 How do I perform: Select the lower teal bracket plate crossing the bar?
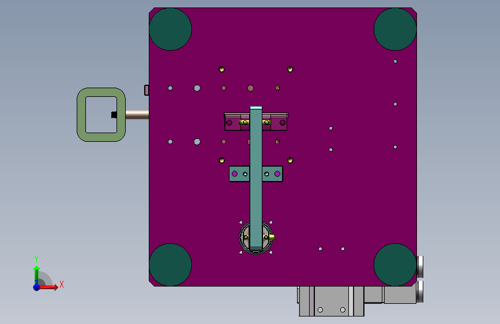[x=239, y=174]
